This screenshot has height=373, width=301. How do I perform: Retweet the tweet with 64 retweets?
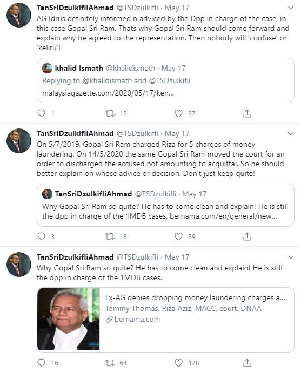(110, 363)
